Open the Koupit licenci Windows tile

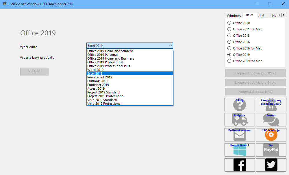240,150
